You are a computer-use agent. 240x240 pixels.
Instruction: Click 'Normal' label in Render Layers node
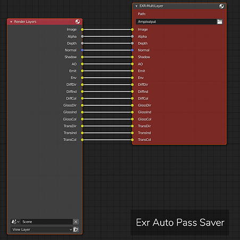tap(71, 50)
